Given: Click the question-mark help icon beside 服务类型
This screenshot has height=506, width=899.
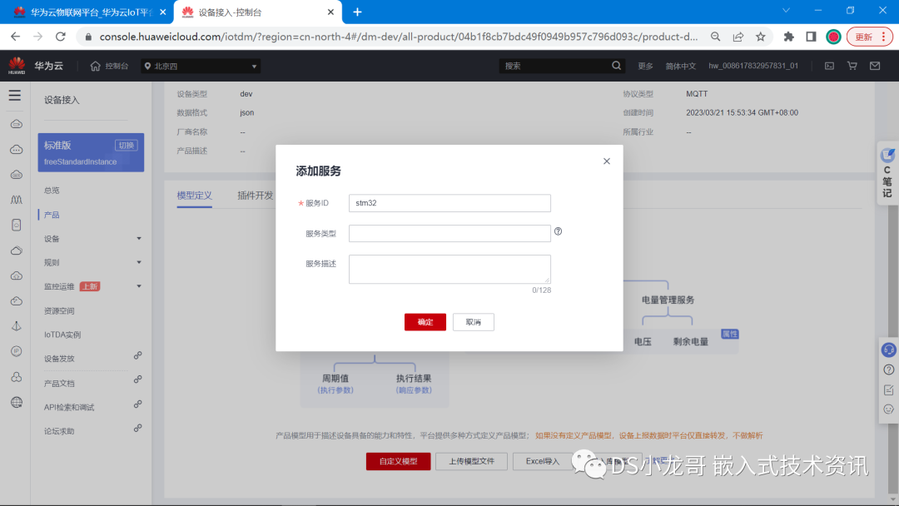Looking at the screenshot, I should click(558, 232).
